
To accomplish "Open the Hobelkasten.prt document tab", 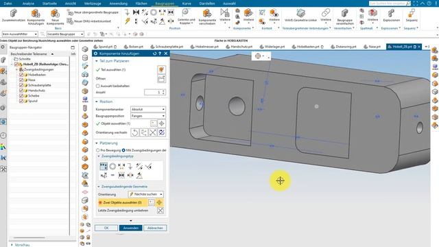I will point(307,47).
